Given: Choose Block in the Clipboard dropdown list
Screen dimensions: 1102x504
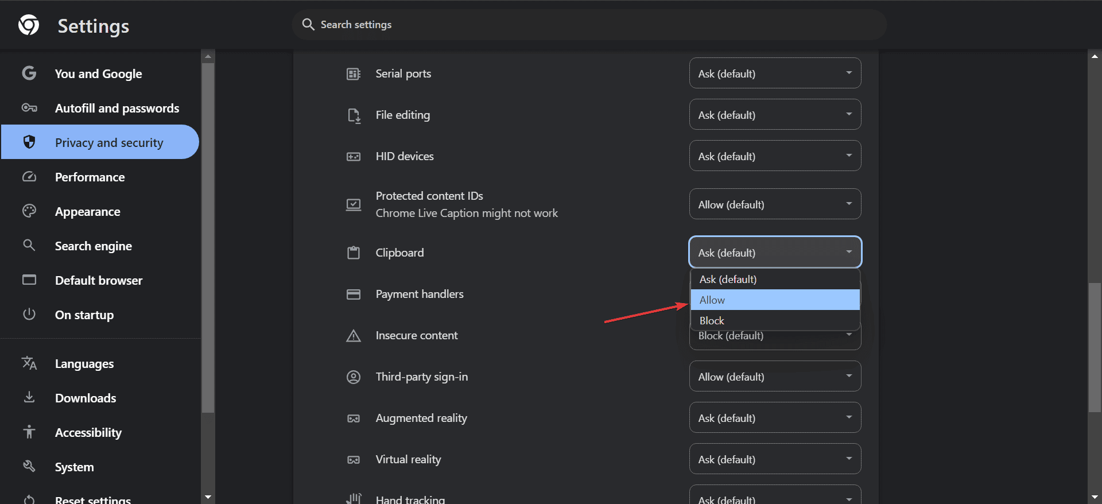Looking at the screenshot, I should click(775, 320).
